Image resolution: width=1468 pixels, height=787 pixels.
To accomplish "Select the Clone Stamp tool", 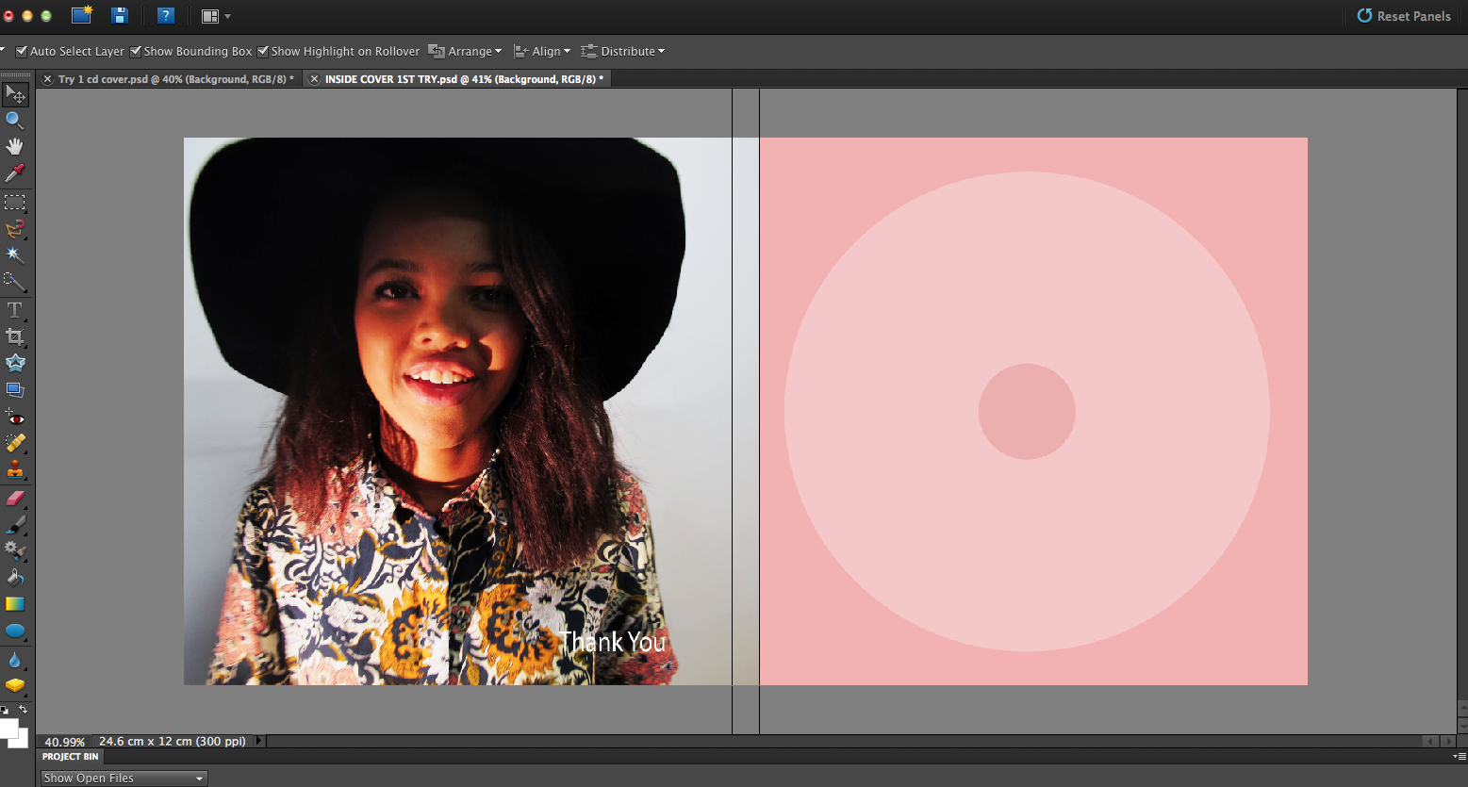I will tap(15, 469).
